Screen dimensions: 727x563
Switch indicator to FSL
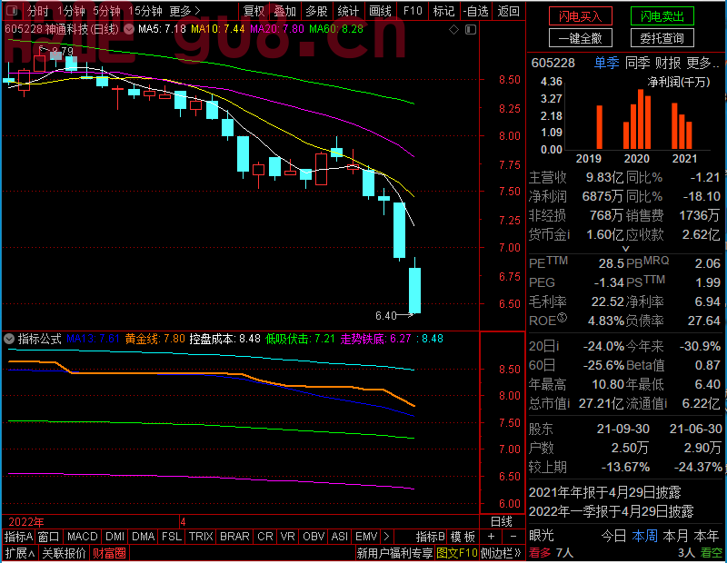(172, 537)
